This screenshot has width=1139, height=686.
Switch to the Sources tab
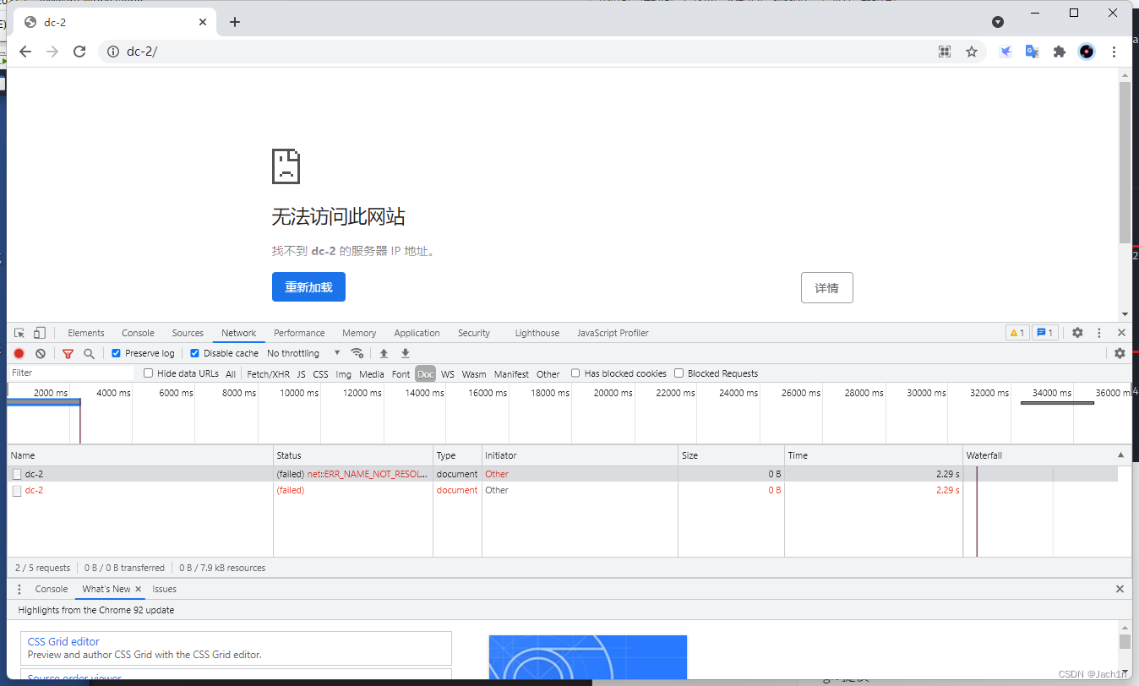point(188,333)
